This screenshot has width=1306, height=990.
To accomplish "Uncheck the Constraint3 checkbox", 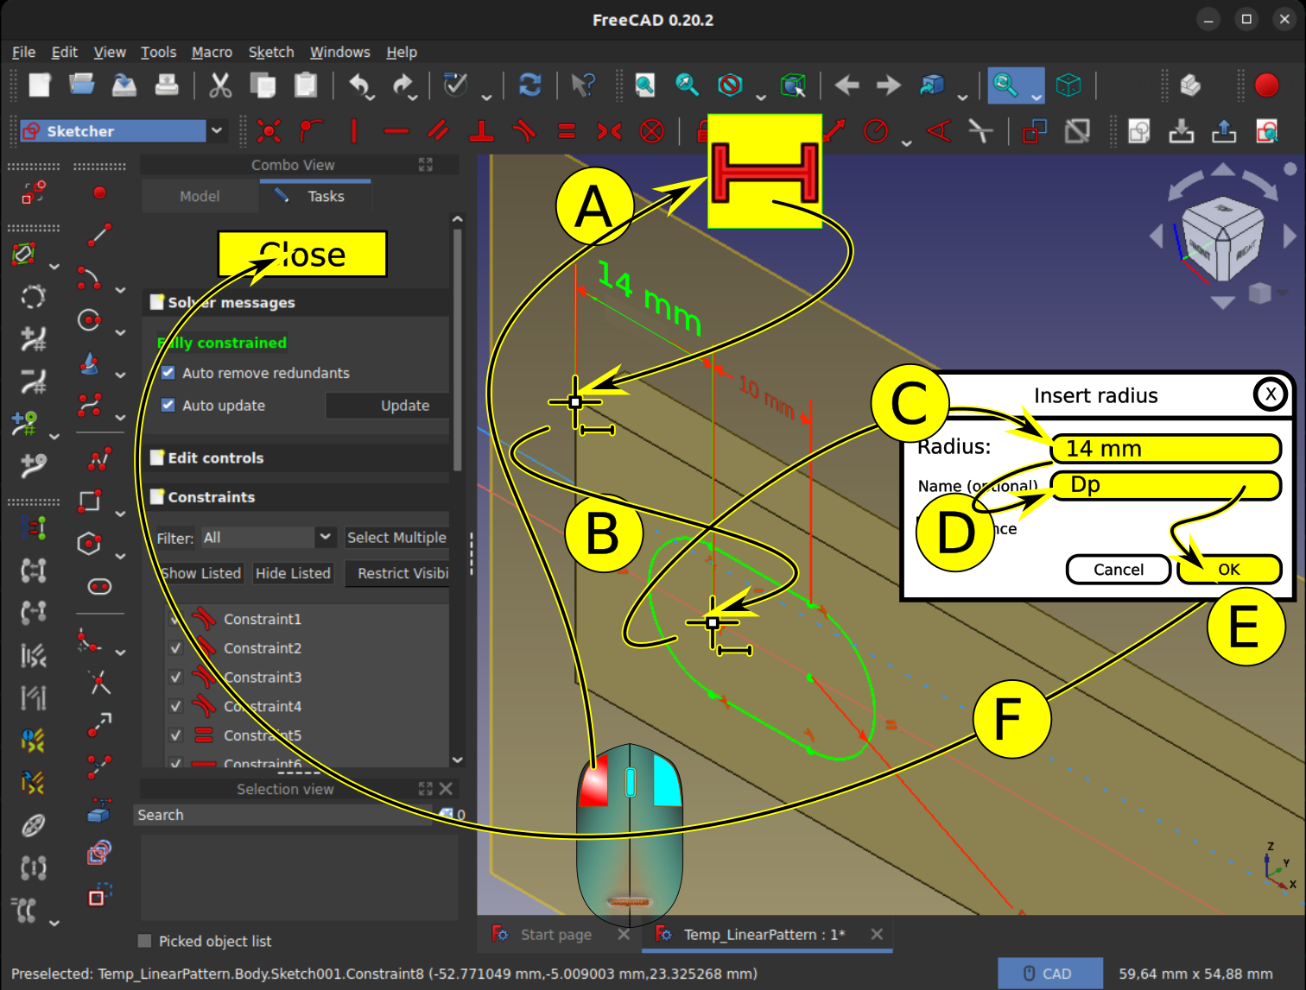I will point(176,678).
